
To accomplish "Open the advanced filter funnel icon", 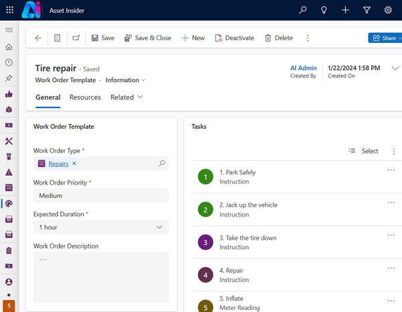I will [367, 10].
